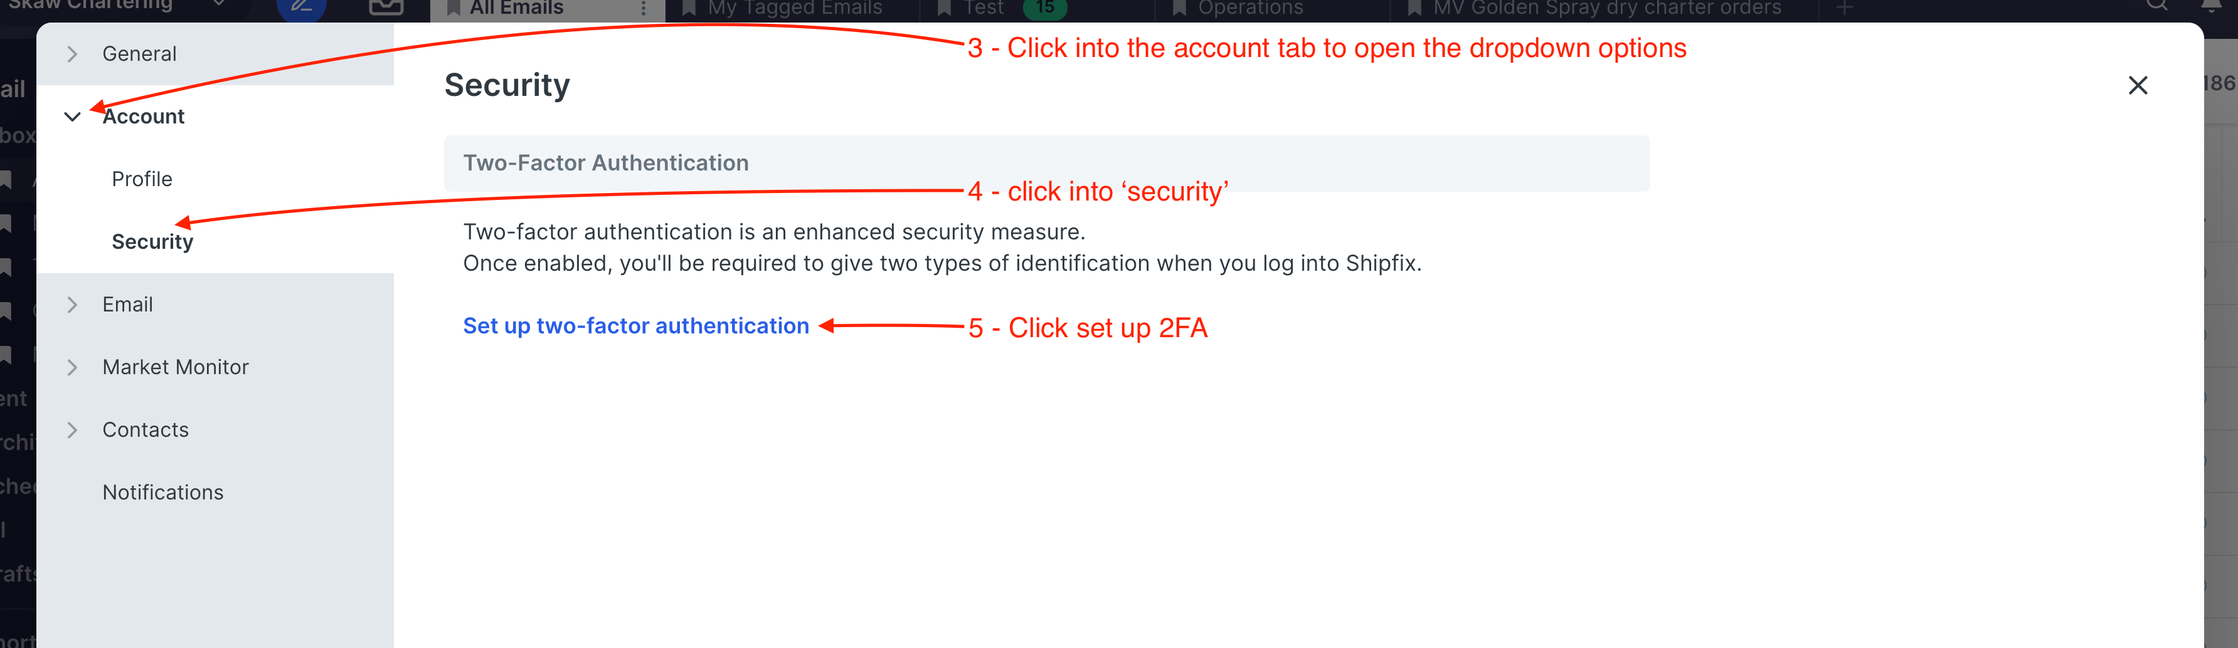This screenshot has width=2238, height=648.
Task: Click the plus icon to add a tab
Action: tap(1845, 8)
